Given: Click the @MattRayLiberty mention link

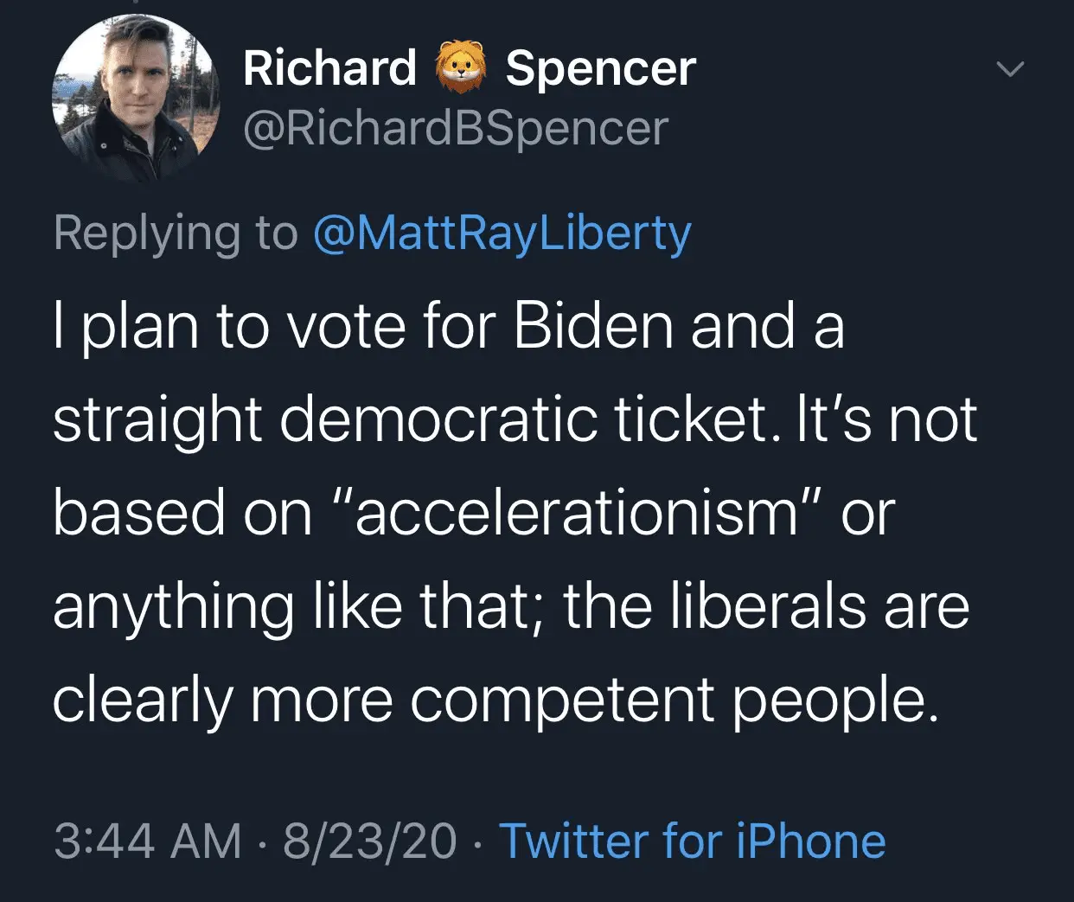Looking at the screenshot, I should click(x=502, y=233).
